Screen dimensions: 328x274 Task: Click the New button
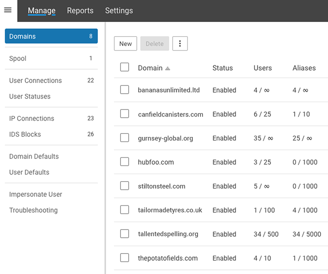click(x=125, y=44)
